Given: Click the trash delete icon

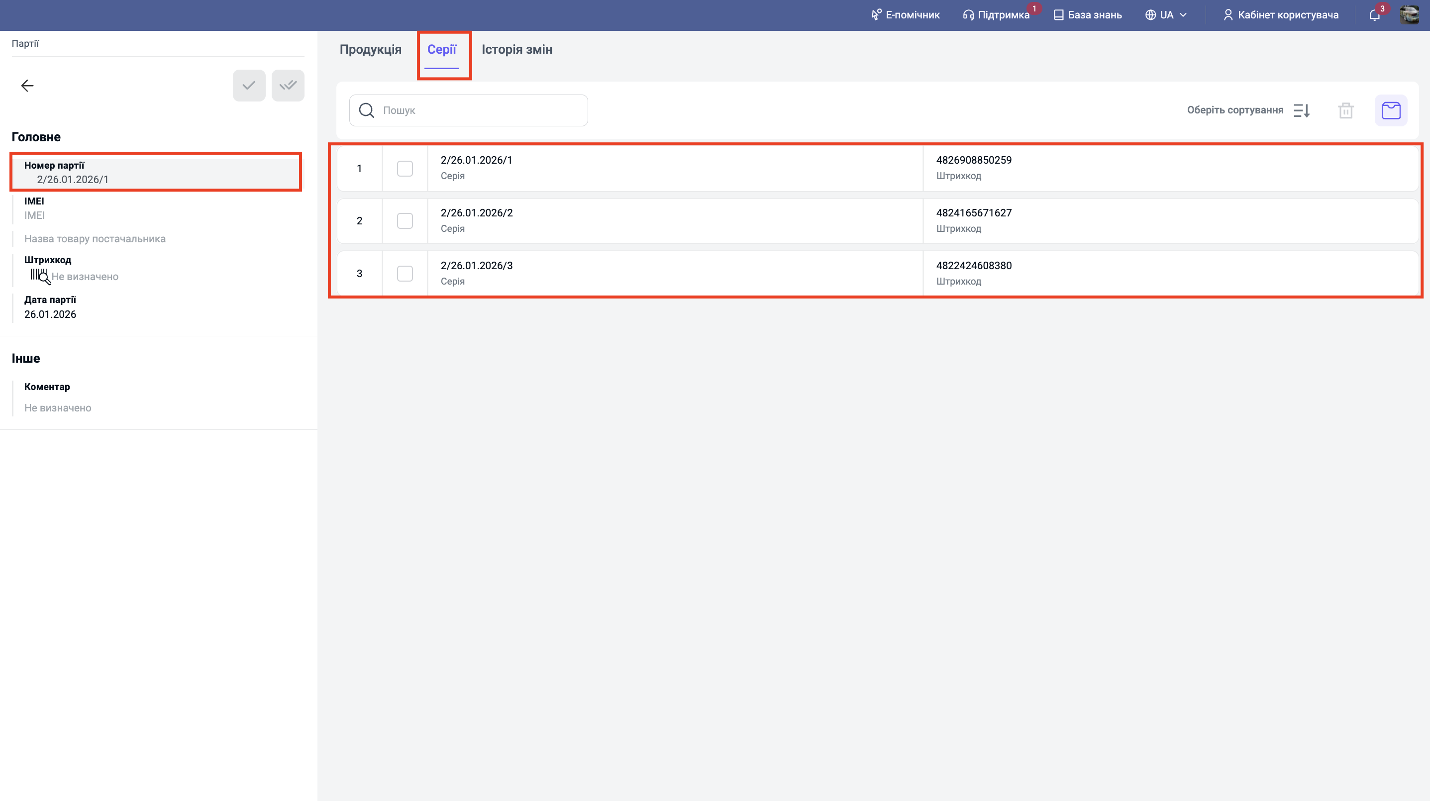Looking at the screenshot, I should click(1345, 110).
